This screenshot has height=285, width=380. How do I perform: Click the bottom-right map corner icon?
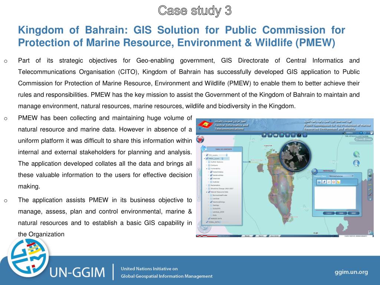[370, 232]
